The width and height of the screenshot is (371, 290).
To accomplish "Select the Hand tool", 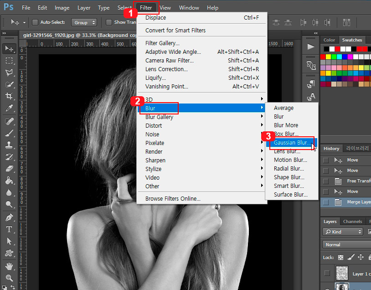I will tap(9, 266).
